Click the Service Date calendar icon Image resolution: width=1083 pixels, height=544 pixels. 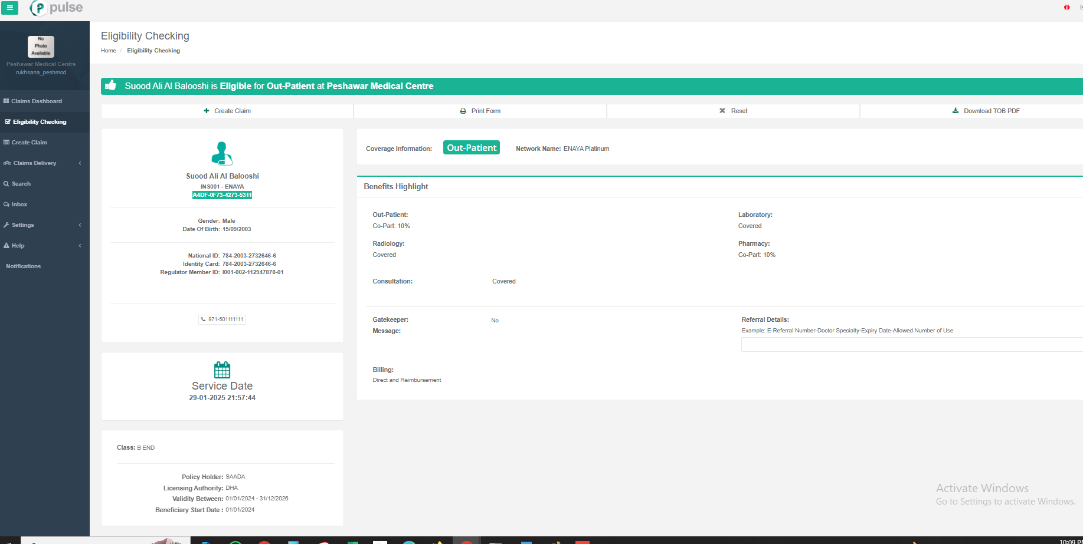click(222, 370)
